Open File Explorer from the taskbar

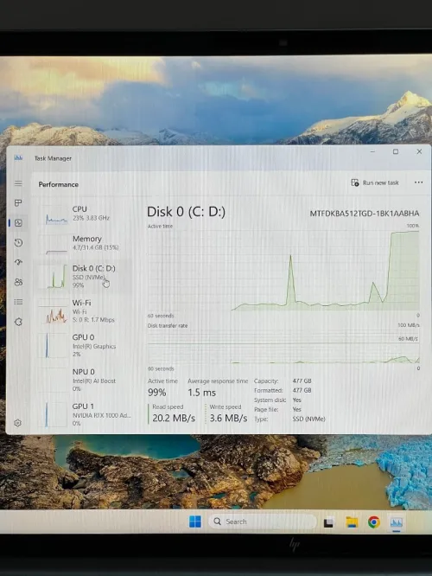tap(352, 522)
